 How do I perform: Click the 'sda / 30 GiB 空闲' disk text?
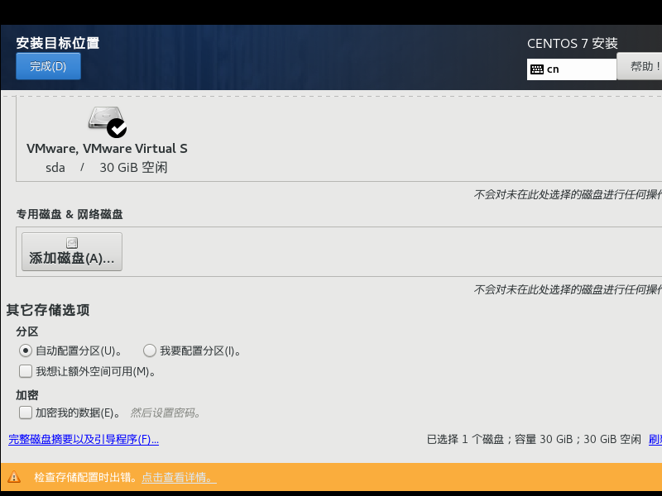click(107, 168)
